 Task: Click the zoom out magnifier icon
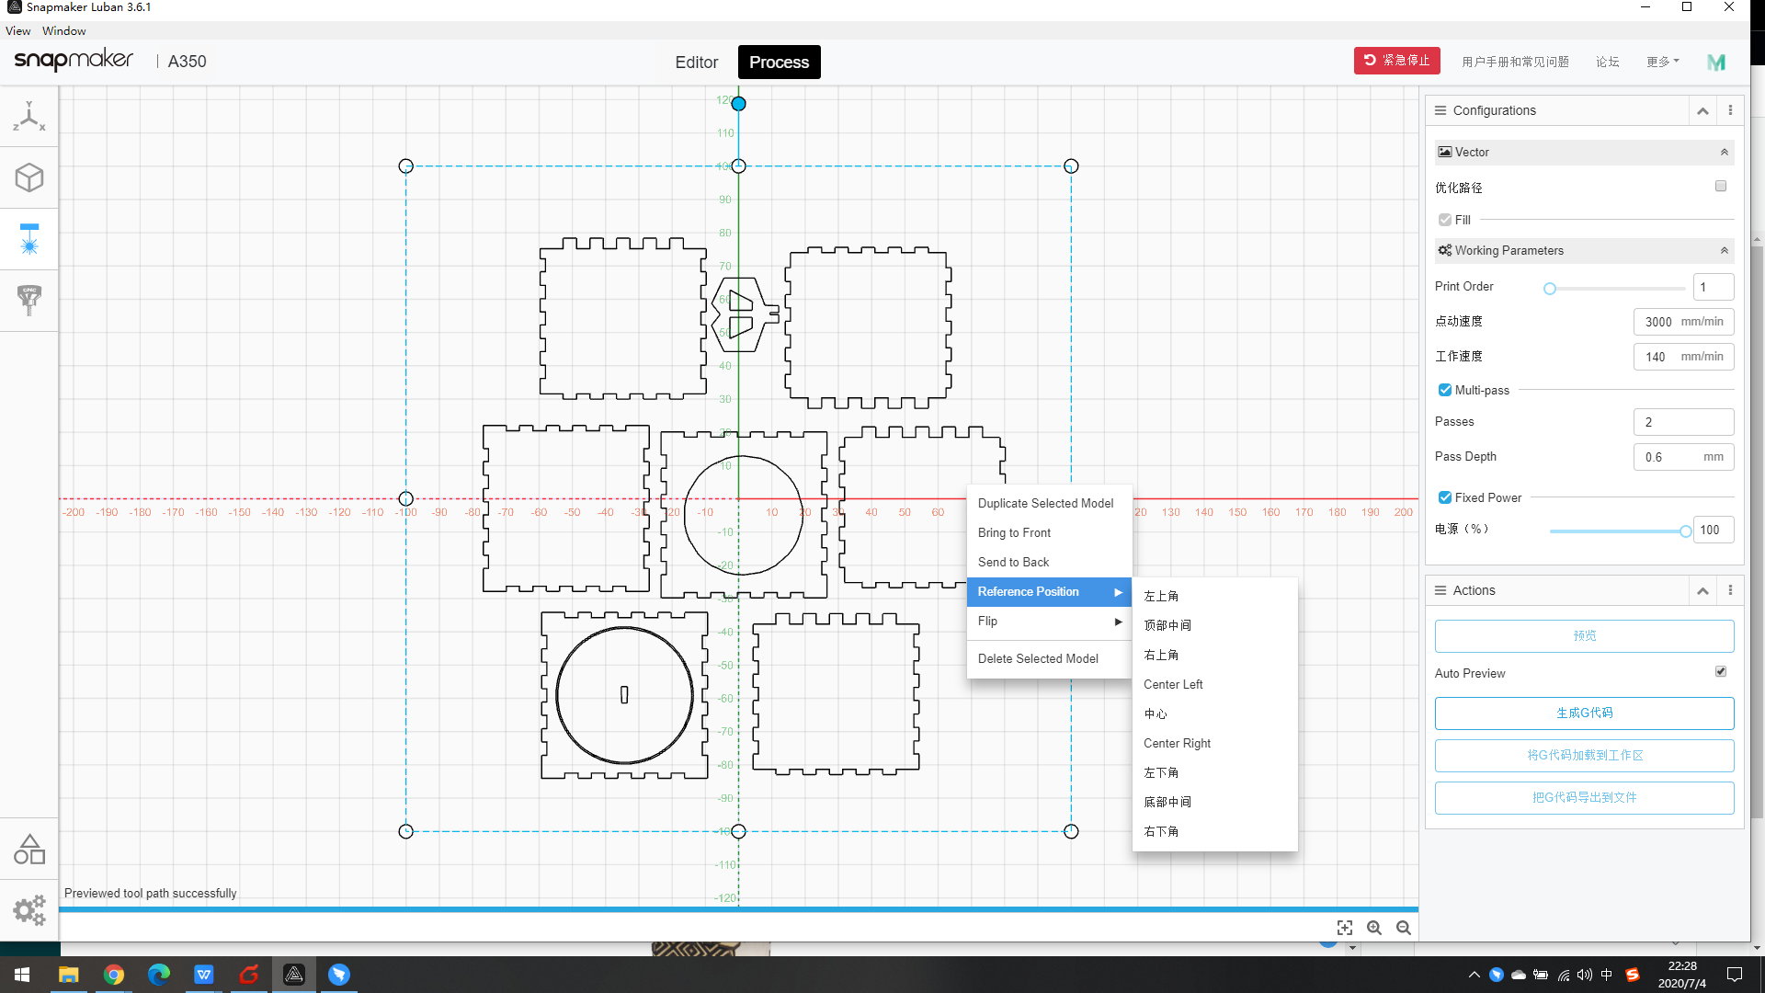tap(1404, 928)
